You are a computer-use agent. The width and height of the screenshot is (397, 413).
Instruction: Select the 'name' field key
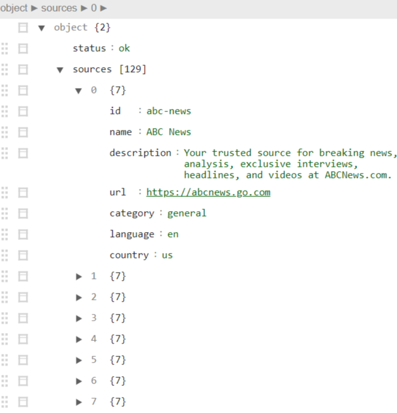pos(121,132)
